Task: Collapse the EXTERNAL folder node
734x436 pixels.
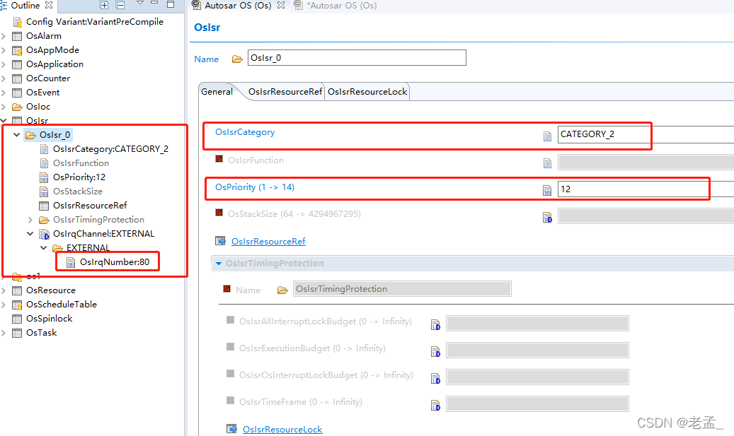Action: click(x=44, y=247)
